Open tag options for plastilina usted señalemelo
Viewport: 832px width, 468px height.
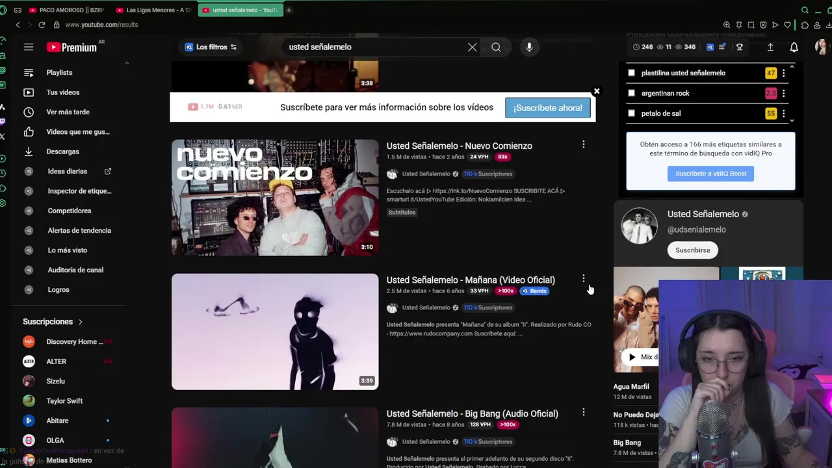pos(783,73)
